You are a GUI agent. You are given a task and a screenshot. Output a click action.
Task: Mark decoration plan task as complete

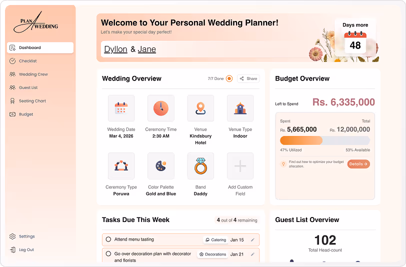[x=108, y=254]
